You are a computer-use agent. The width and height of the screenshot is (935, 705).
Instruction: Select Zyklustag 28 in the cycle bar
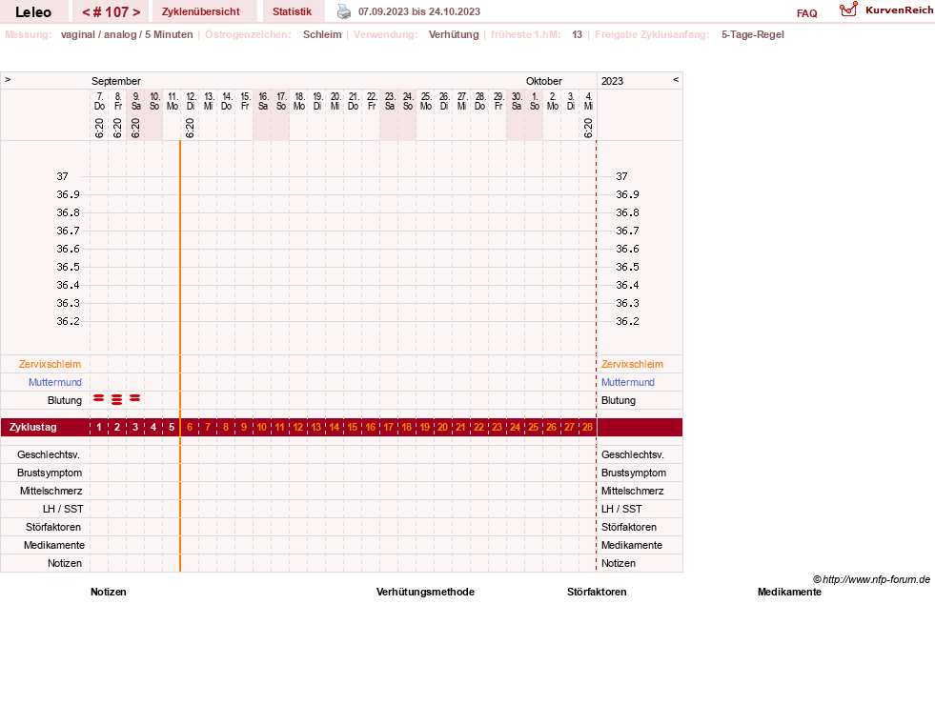(587, 428)
